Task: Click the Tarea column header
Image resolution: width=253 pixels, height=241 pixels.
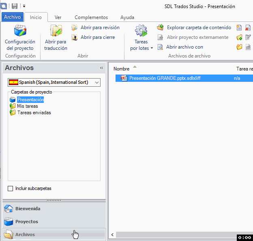Action: [244, 69]
